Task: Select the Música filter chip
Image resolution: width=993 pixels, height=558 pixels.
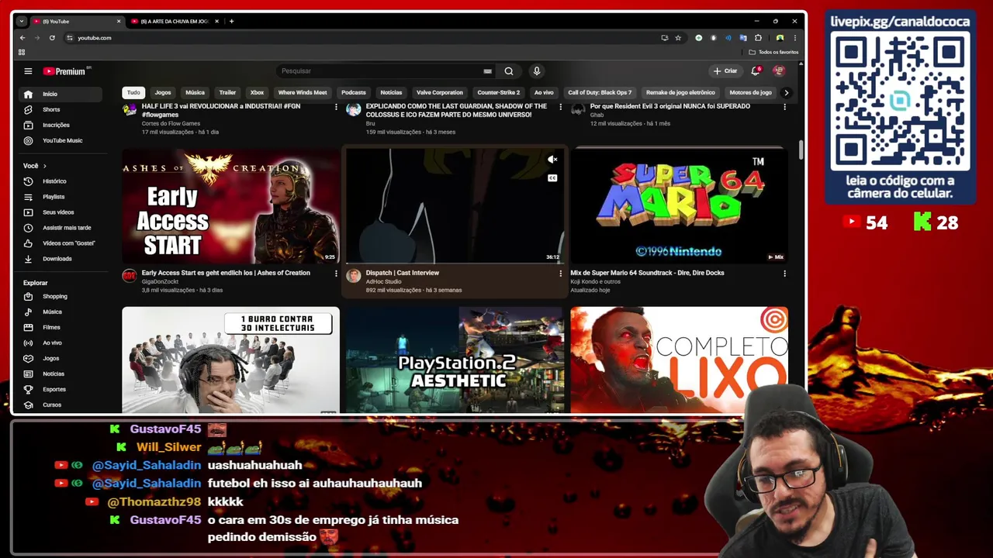Action: 195,93
